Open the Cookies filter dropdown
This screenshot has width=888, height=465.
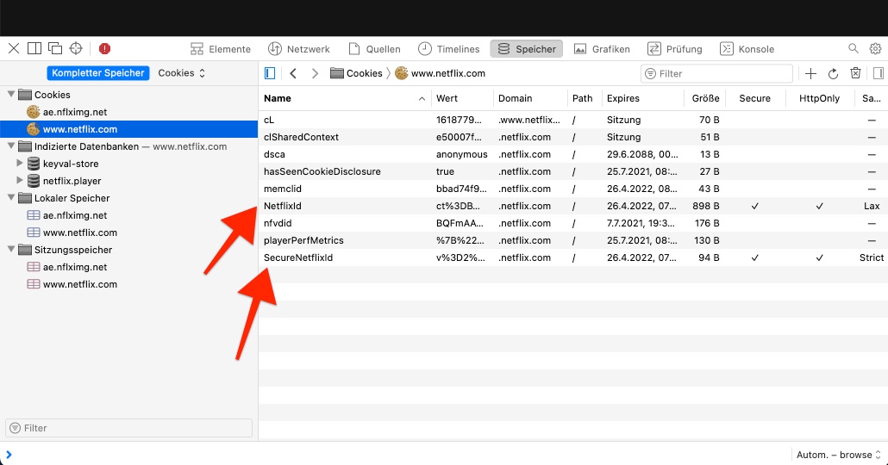point(181,73)
